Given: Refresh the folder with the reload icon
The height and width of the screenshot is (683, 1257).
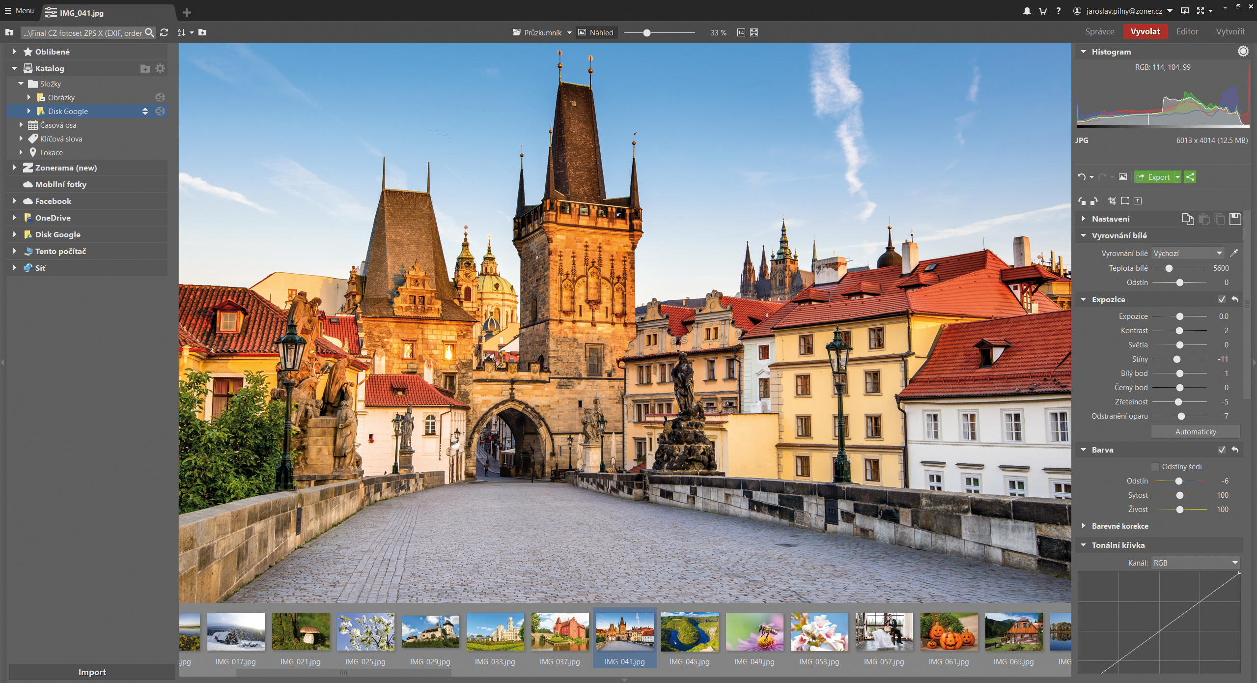Looking at the screenshot, I should point(164,32).
